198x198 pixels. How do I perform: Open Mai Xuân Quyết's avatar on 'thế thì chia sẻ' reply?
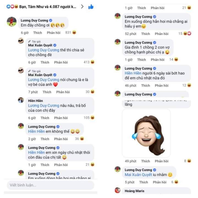pyautogui.click(x=21, y=41)
